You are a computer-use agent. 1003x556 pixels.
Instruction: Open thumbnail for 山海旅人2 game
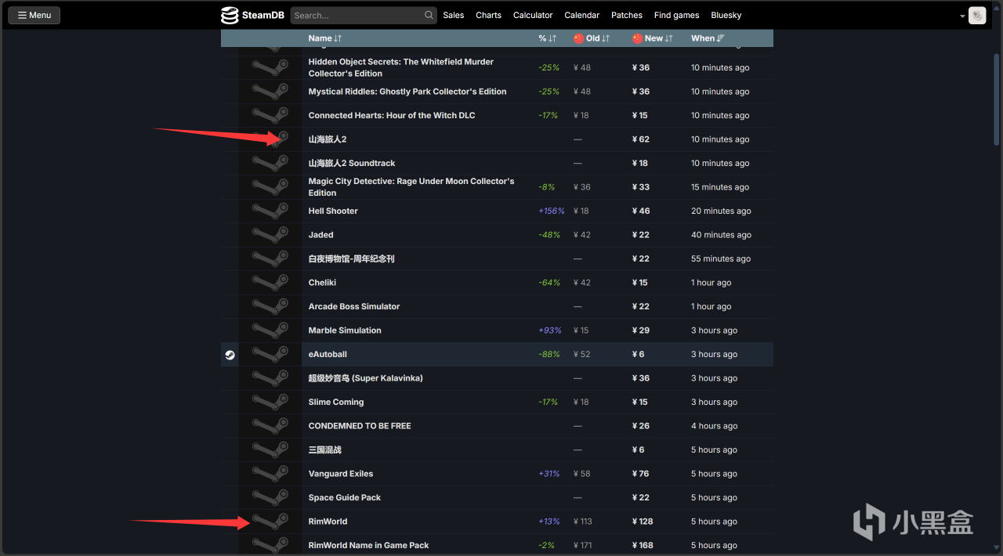(270, 139)
